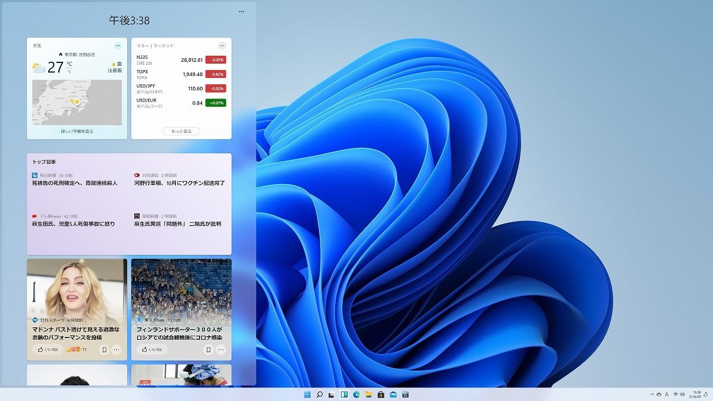The width and height of the screenshot is (713, 401).
Task: Select the USD/JPY currency row
Action: [181, 89]
